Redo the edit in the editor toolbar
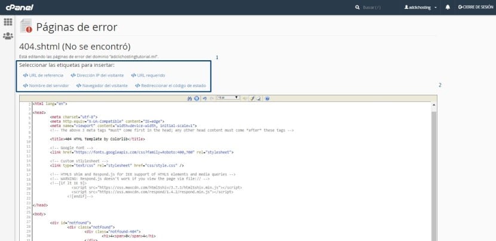 tap(212, 98)
